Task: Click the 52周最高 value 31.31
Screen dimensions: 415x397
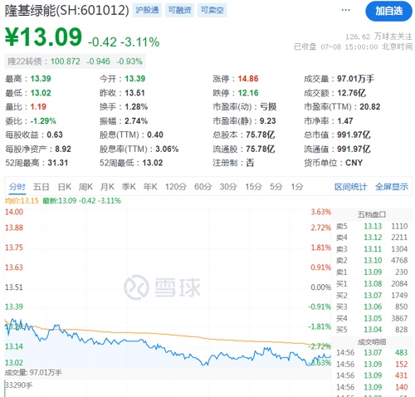Action: click(x=58, y=163)
